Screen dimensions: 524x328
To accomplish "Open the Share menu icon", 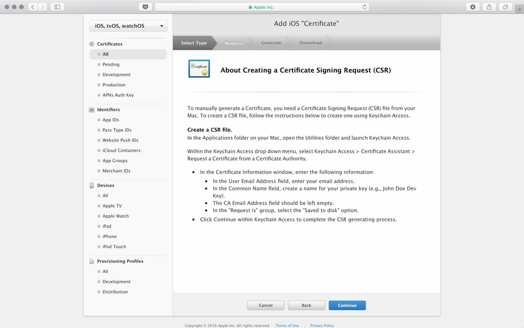I will point(489,7).
